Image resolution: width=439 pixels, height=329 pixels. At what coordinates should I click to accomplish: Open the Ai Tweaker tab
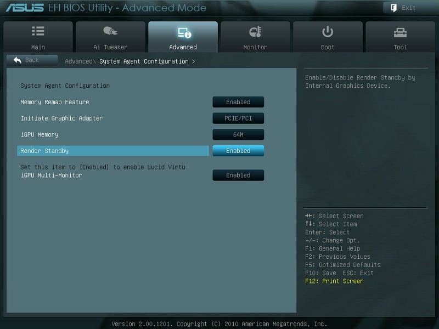coord(110,37)
